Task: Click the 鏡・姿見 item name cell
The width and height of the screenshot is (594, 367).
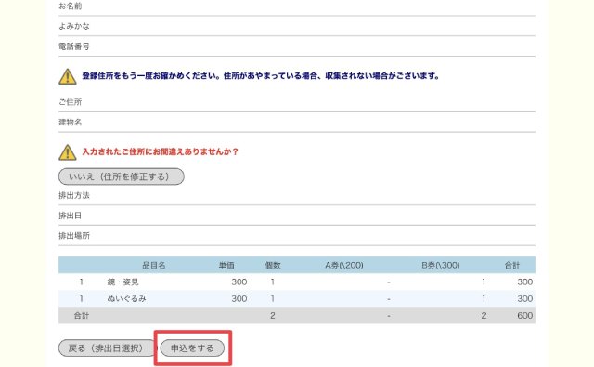Action: [123, 282]
